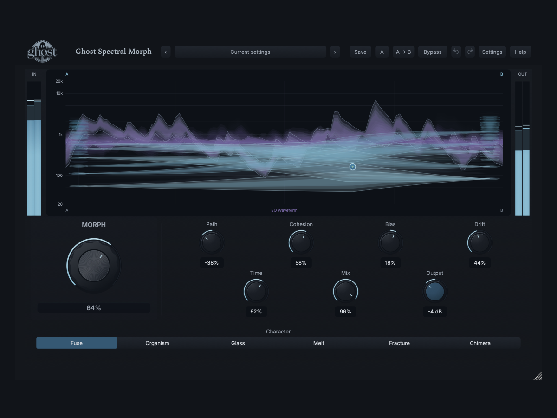Select the Chimera character mode

pyautogui.click(x=480, y=343)
